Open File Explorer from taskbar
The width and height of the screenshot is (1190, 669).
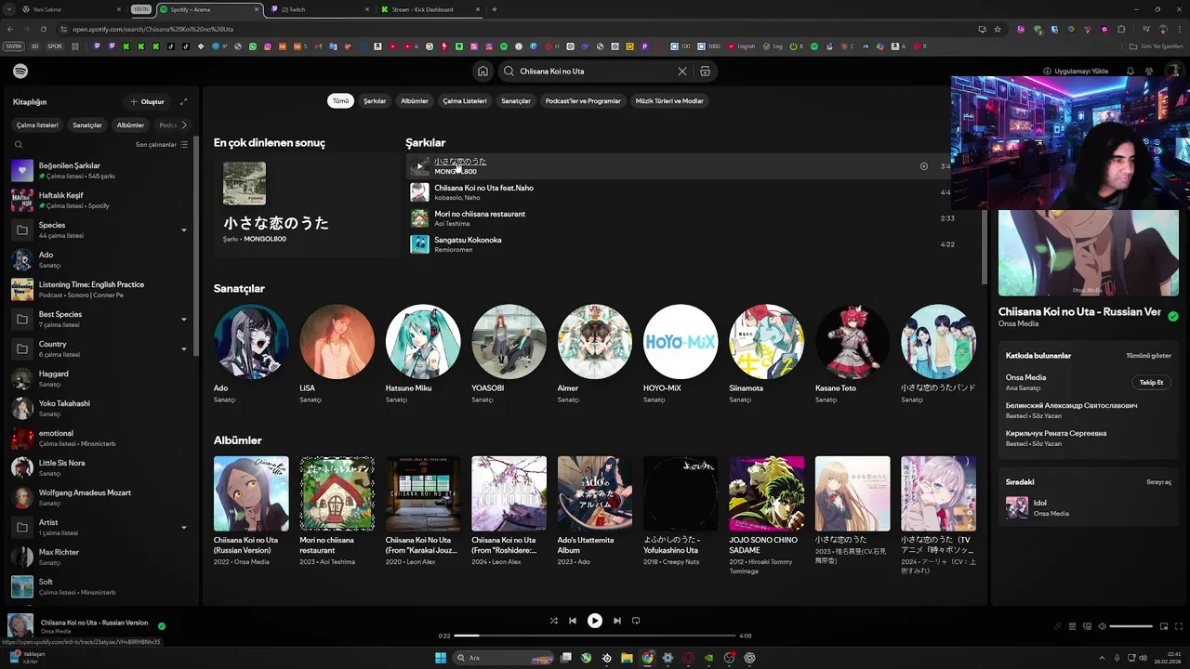coord(627,658)
